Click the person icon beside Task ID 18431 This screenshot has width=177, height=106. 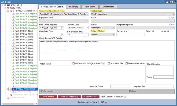(x=13, y=31)
